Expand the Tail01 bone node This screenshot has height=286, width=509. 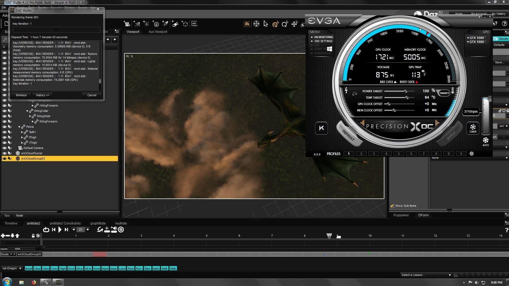[22, 132]
